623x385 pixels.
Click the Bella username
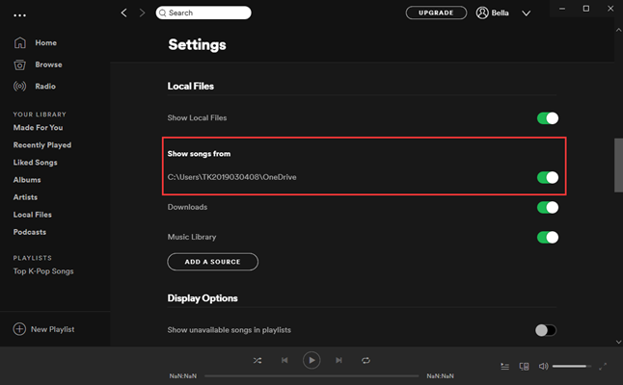pos(500,13)
